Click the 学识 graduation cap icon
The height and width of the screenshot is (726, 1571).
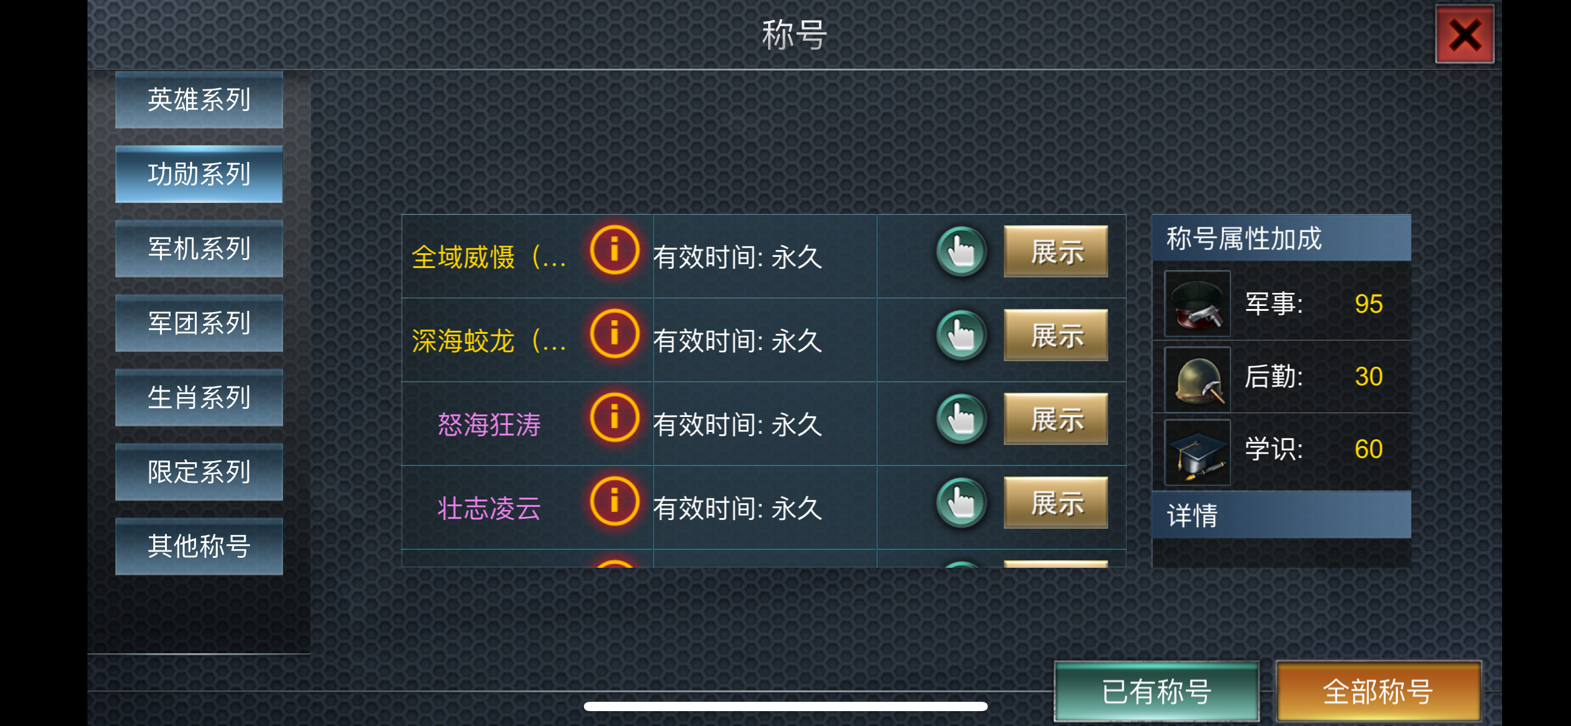click(x=1197, y=451)
